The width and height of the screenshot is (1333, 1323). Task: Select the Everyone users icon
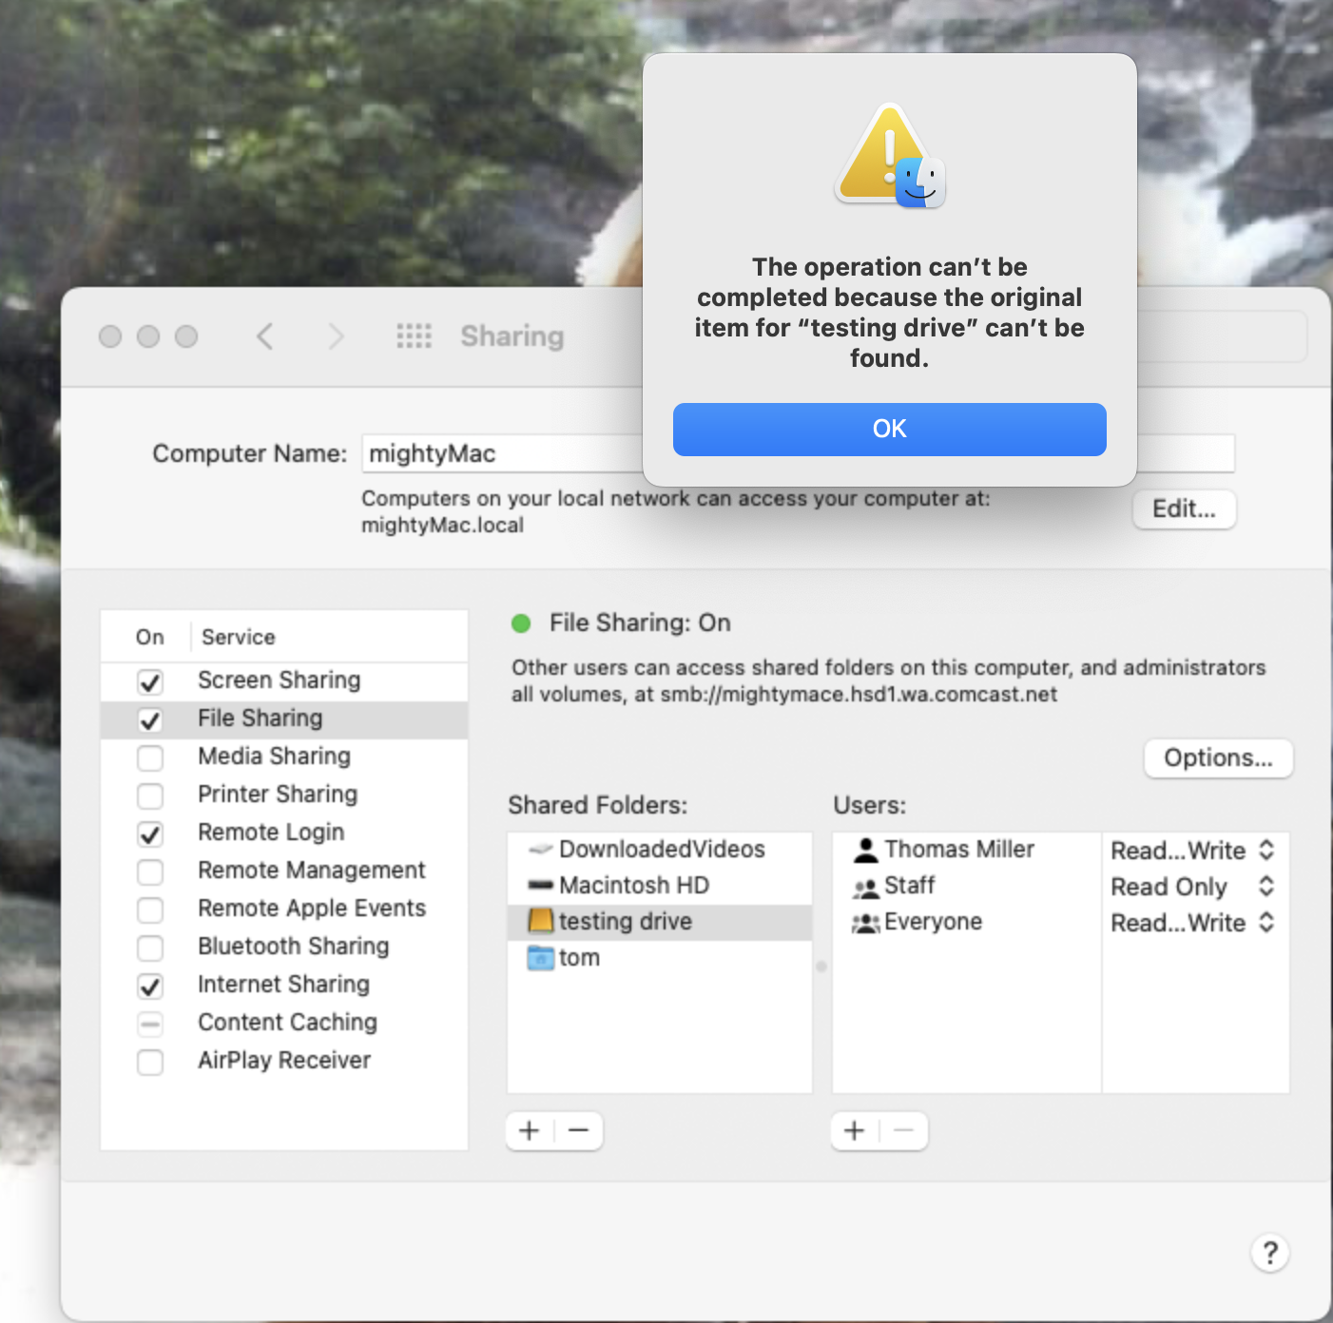(x=864, y=922)
